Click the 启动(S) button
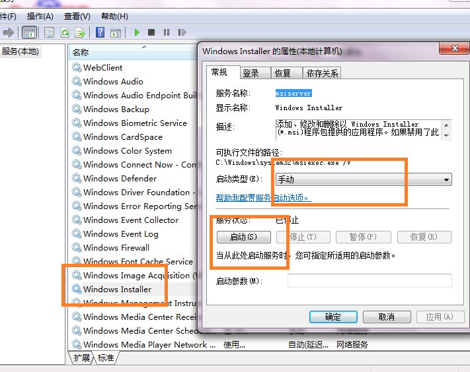470x372 pixels. click(244, 237)
